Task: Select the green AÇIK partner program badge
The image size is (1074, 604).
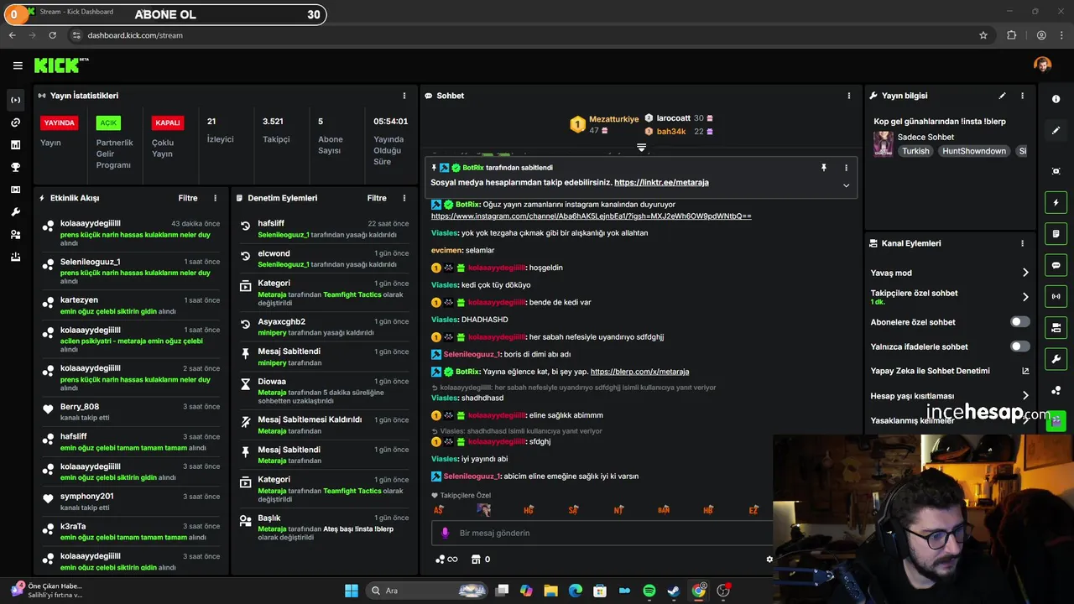Action: 108,122
